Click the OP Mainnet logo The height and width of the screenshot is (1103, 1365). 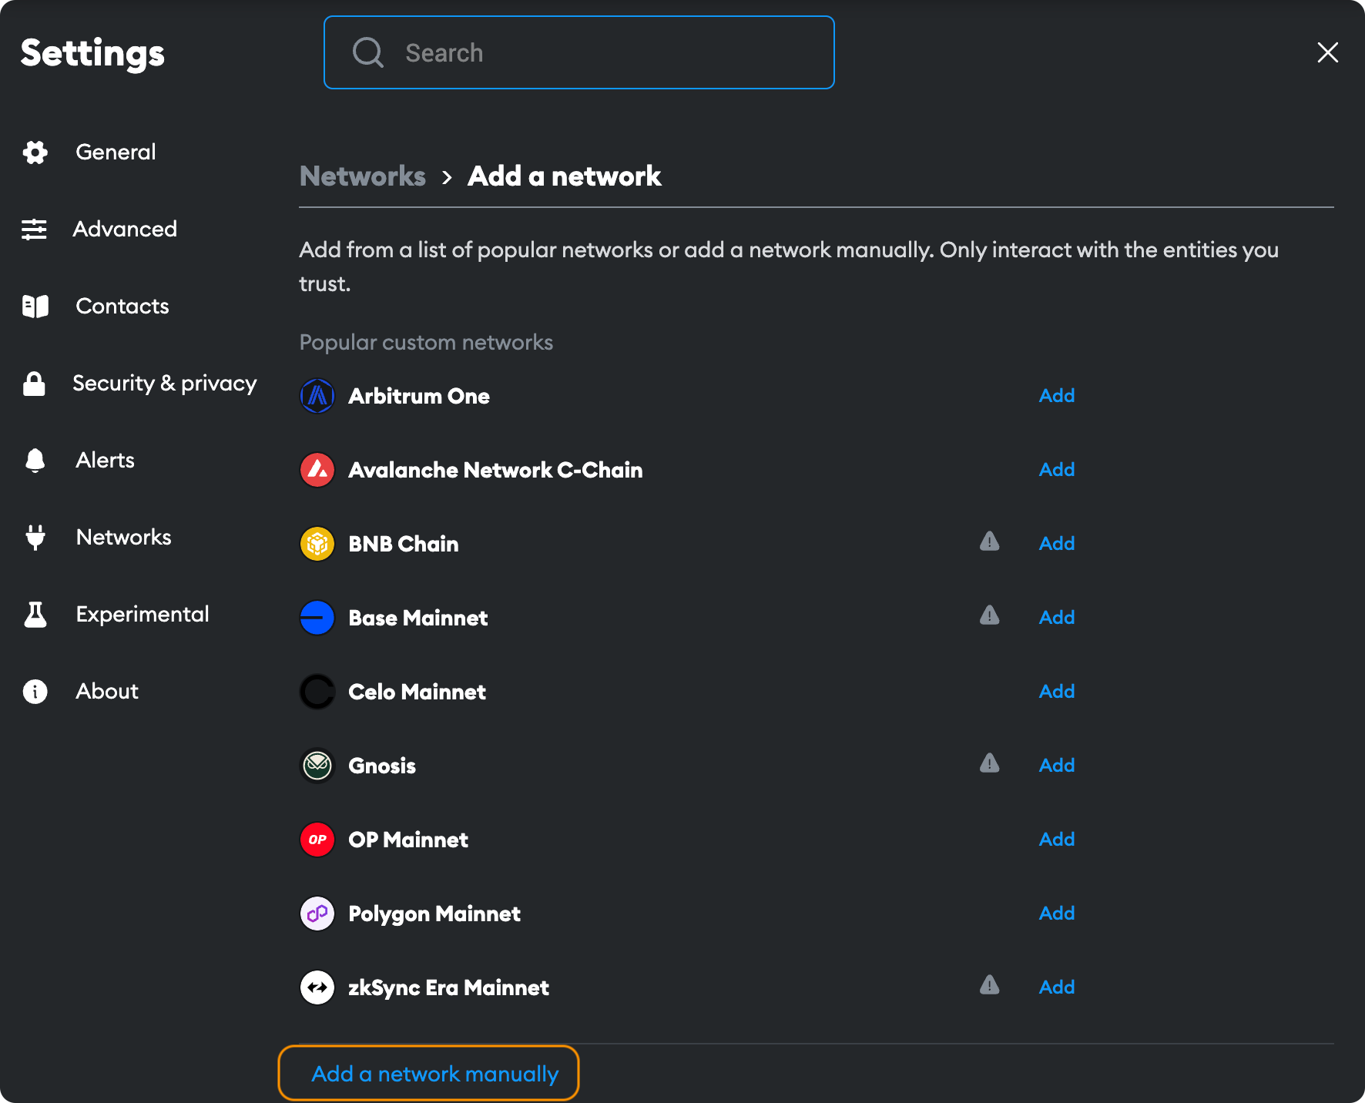tap(317, 840)
